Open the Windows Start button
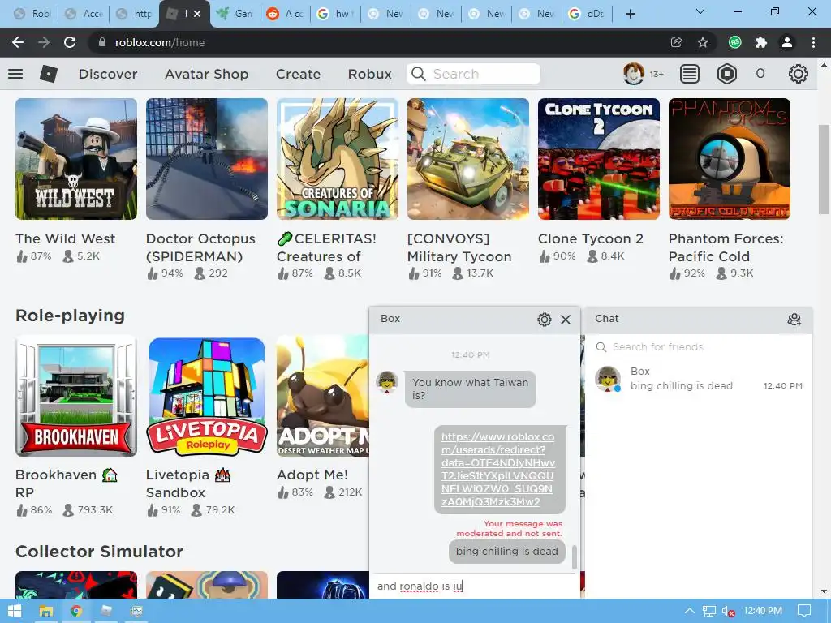Image resolution: width=831 pixels, height=623 pixels. [15, 612]
